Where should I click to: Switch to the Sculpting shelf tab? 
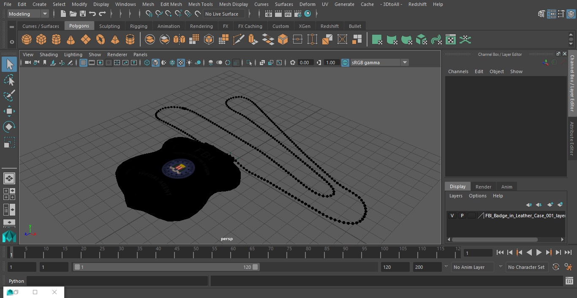pyautogui.click(x=109, y=26)
